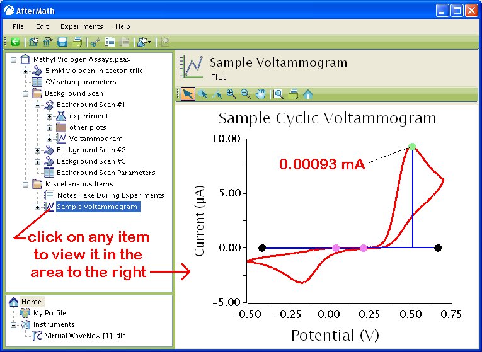Click the zoom-to-fit magnifier page icon

click(278, 94)
